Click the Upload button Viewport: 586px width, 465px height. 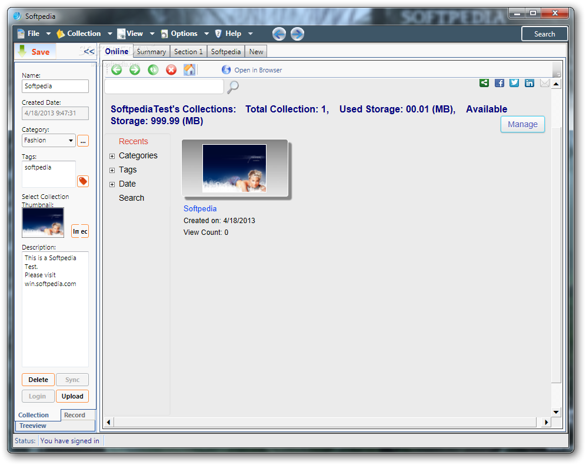tap(72, 396)
